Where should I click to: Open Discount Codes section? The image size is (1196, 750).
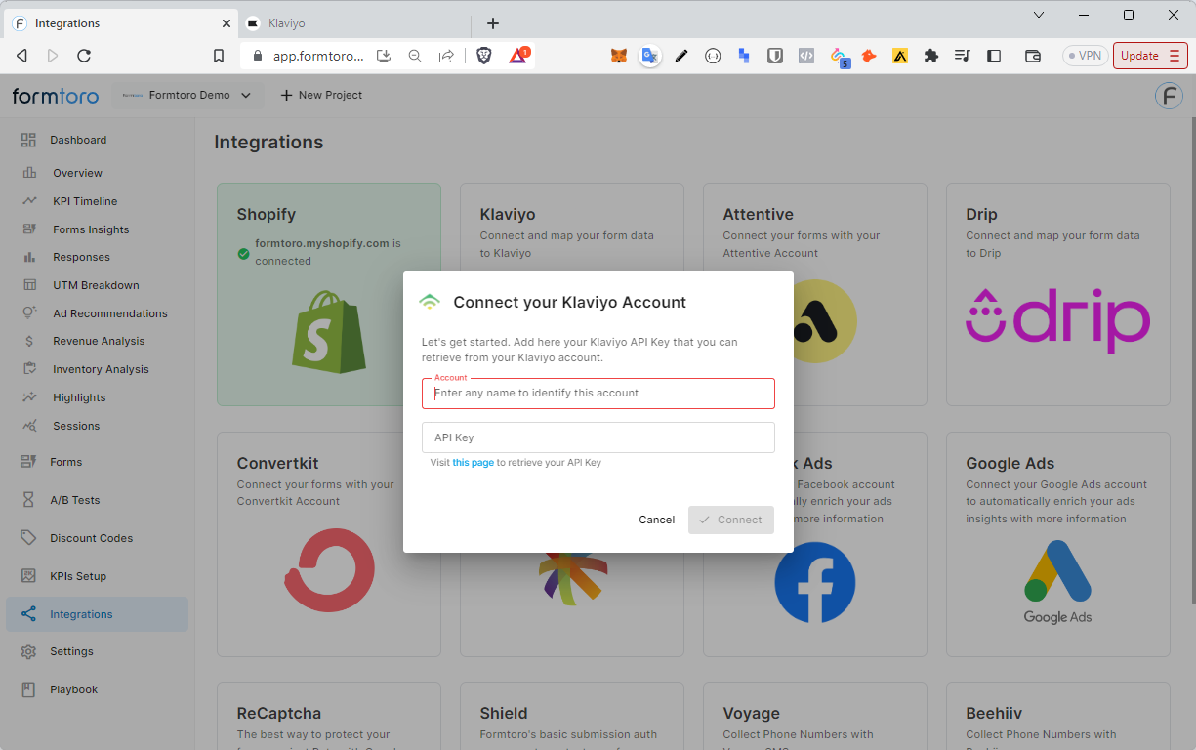point(91,538)
